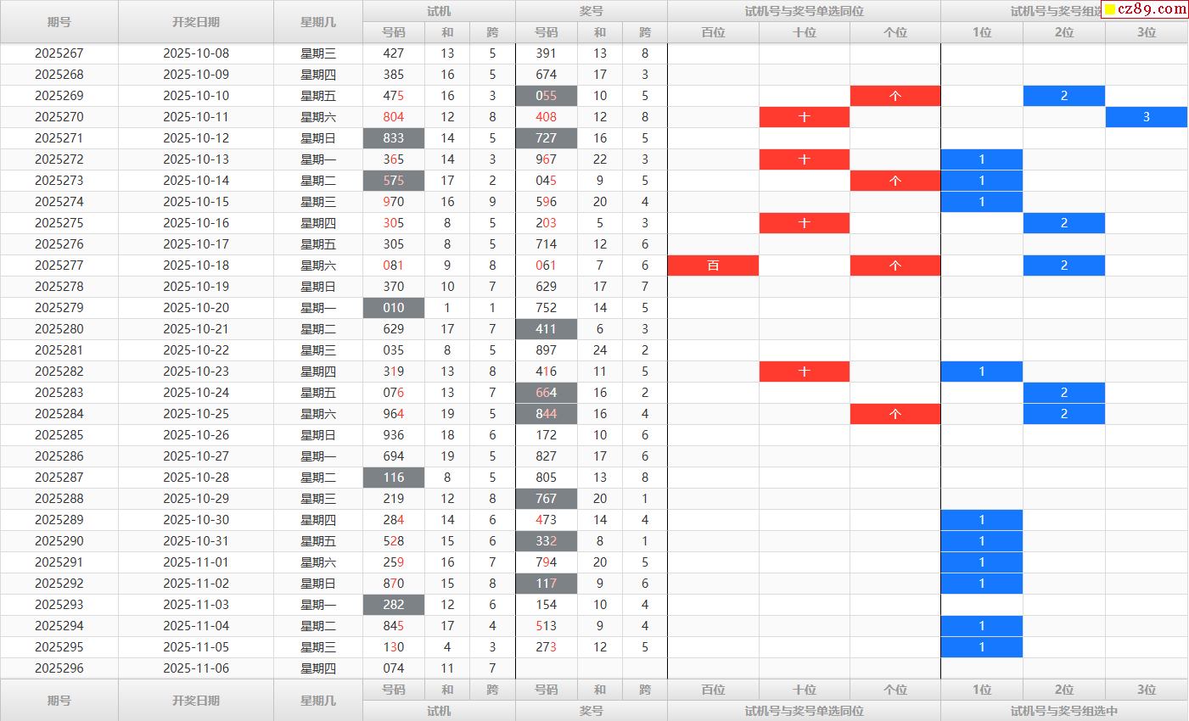Click the gray highlighted 117 prize number

click(547, 584)
